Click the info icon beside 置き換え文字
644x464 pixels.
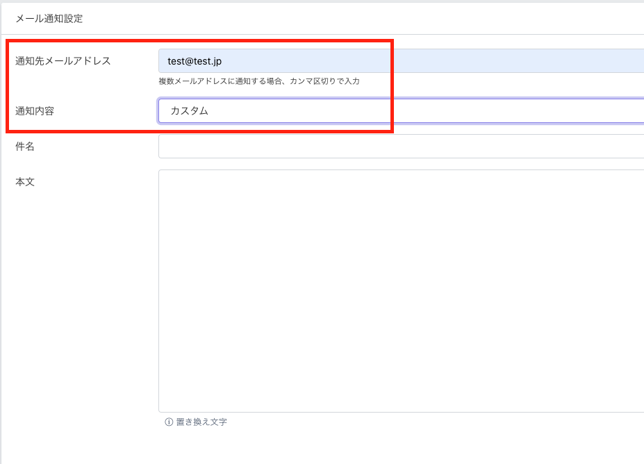[169, 422]
